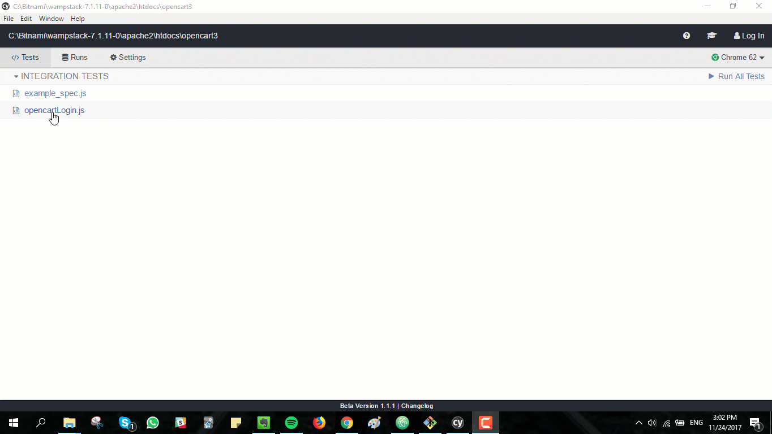This screenshot has width=772, height=434.
Task: Open the Help menu
Action: coord(78,19)
